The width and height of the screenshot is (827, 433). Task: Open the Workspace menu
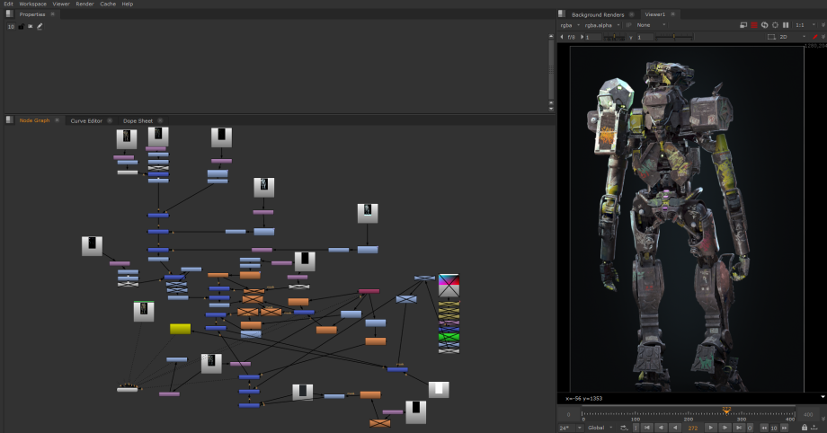[x=32, y=4]
